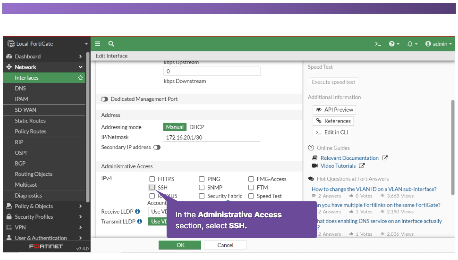This screenshot has height=260, width=458.
Task: Click the VPN monitor icon
Action: 9,227
